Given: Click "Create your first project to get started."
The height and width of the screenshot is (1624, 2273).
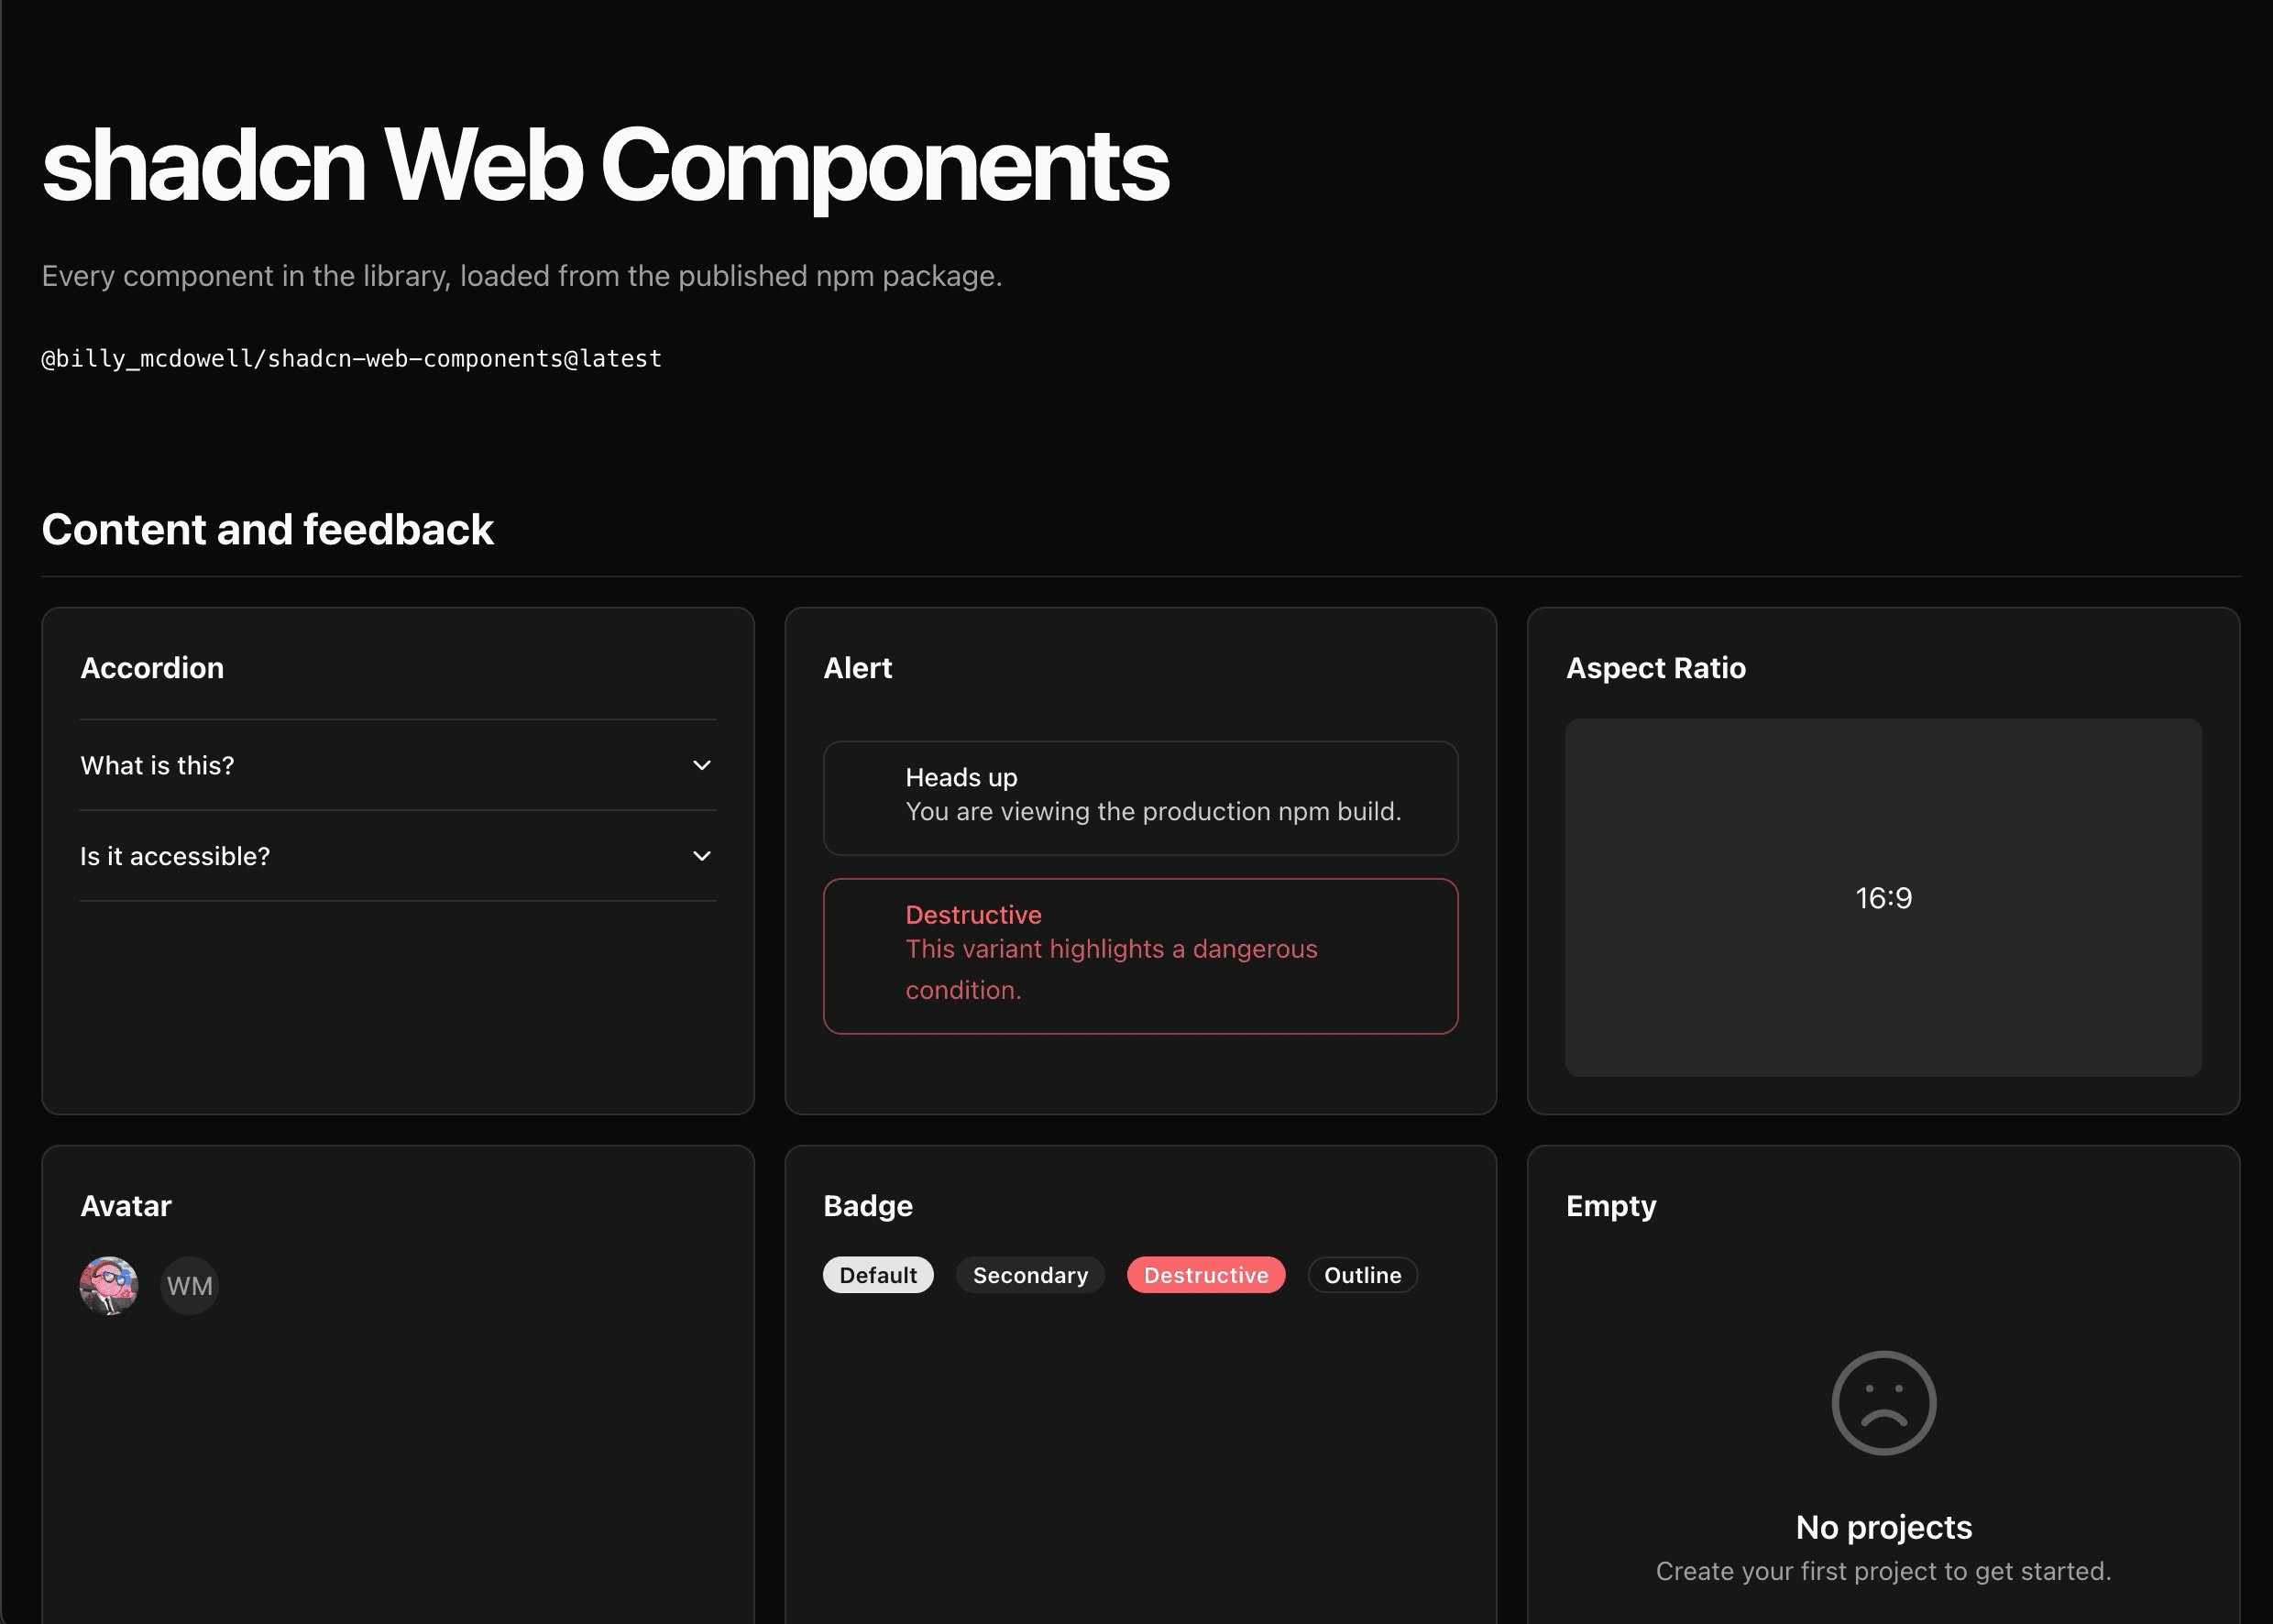Looking at the screenshot, I should 1884,1571.
